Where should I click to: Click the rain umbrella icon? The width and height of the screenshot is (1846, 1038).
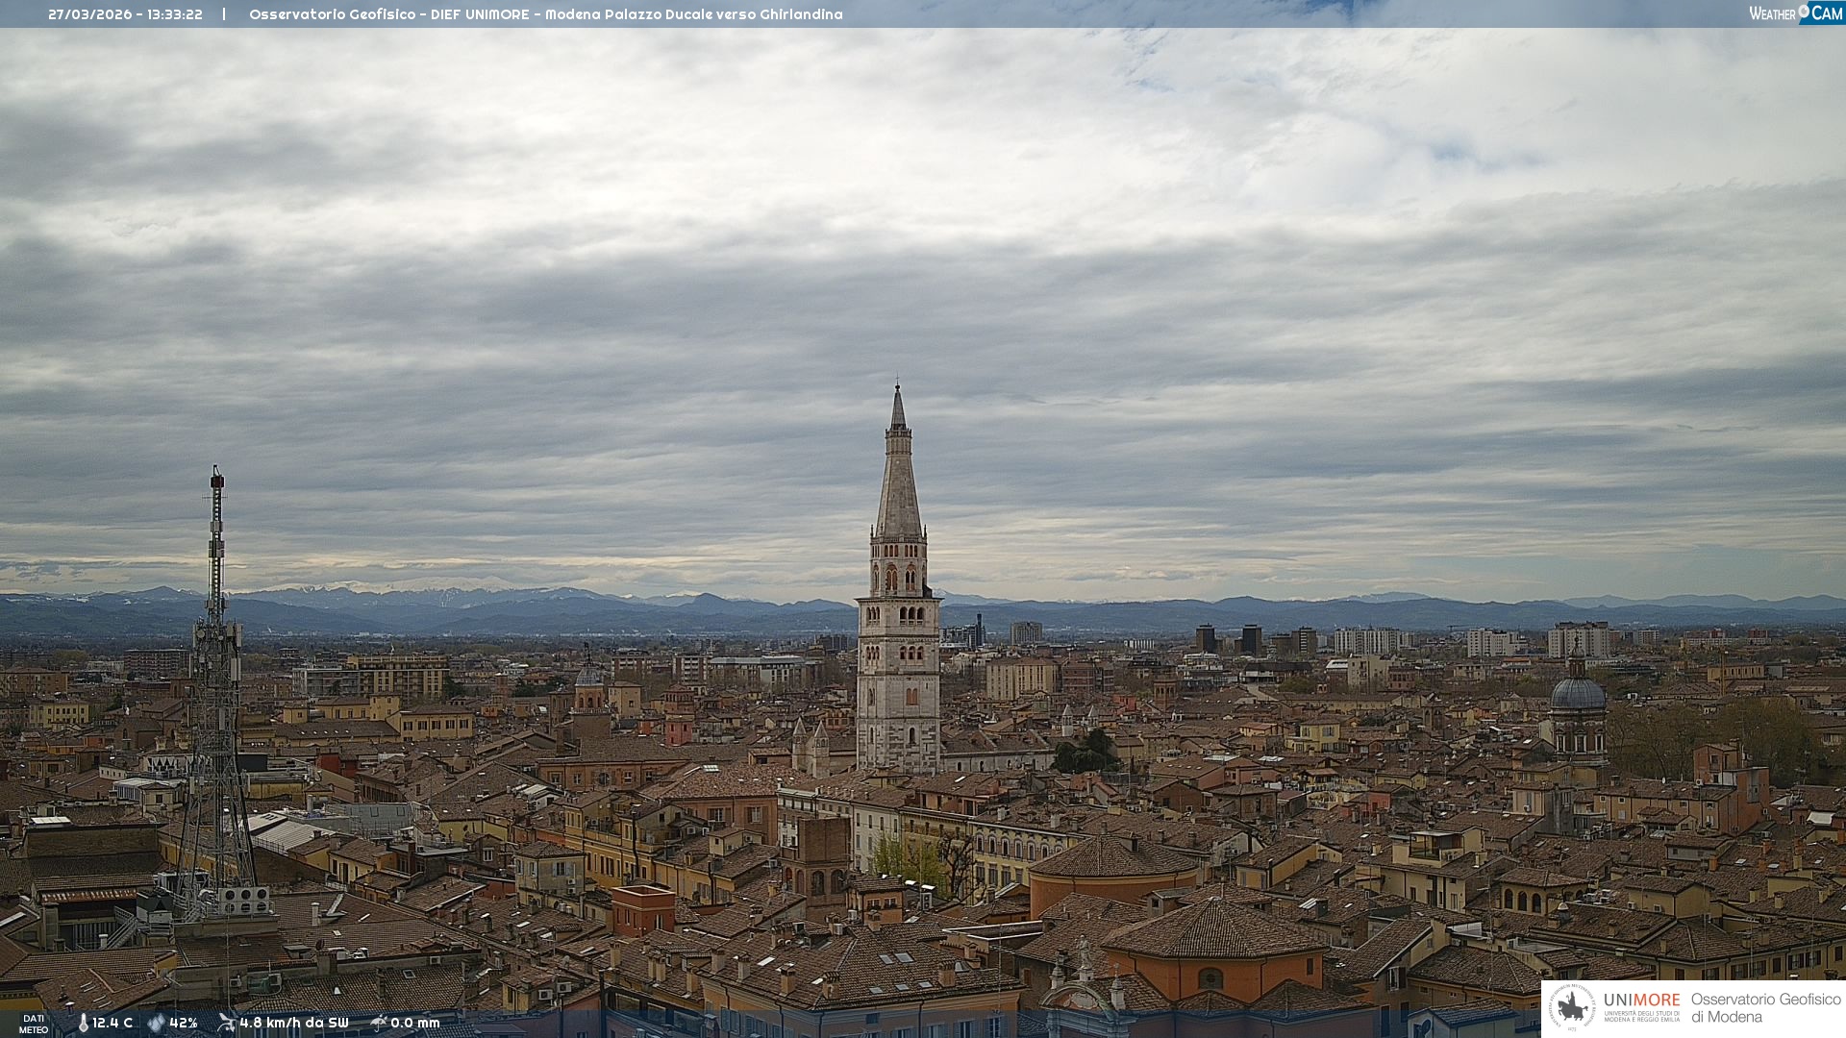click(378, 1023)
